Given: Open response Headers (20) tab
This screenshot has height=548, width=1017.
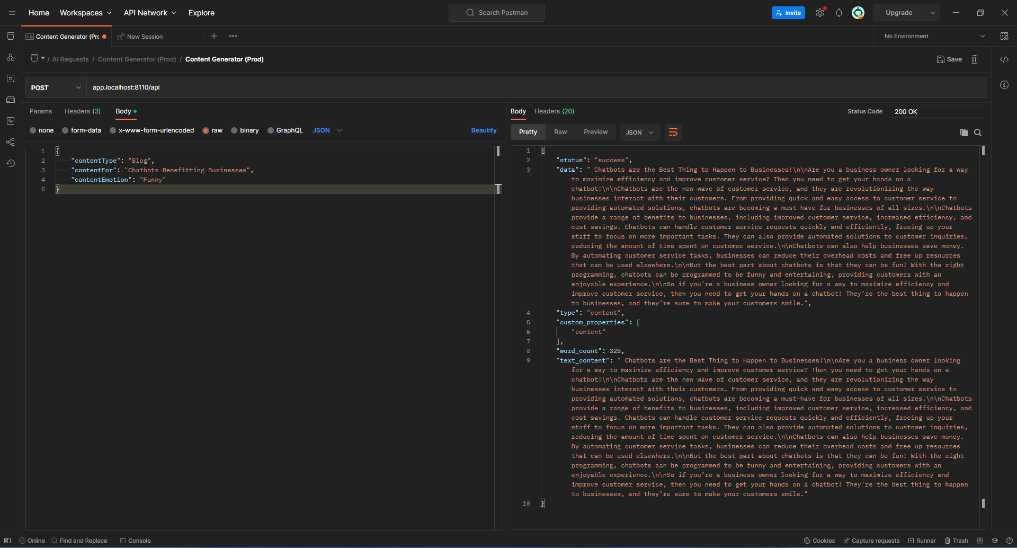Looking at the screenshot, I should pyautogui.click(x=554, y=111).
